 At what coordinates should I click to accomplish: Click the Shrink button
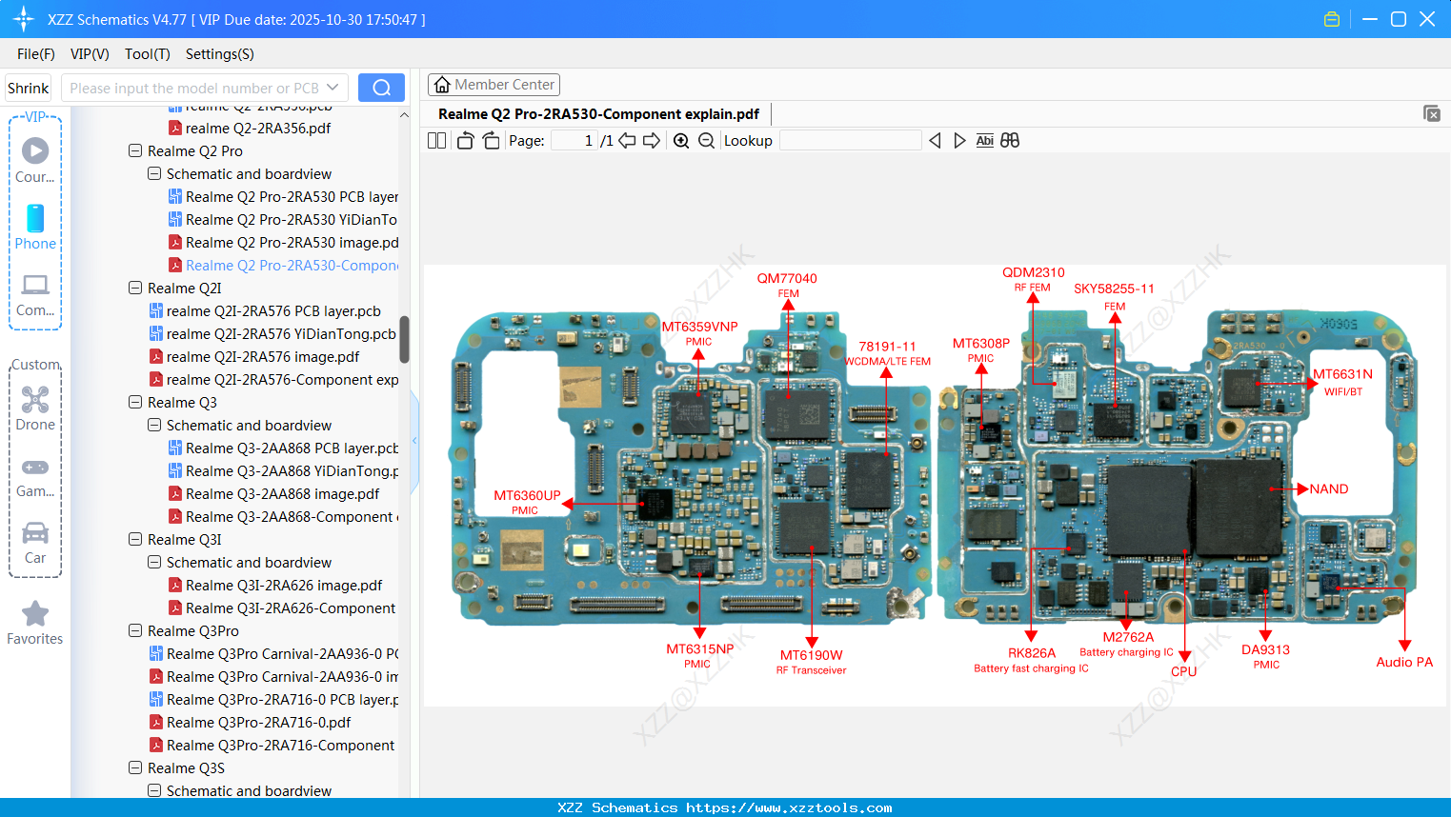pos(29,88)
